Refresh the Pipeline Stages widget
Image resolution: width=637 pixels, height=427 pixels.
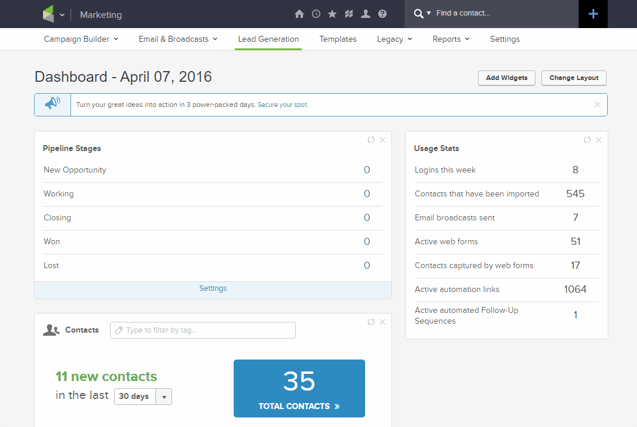(x=371, y=140)
